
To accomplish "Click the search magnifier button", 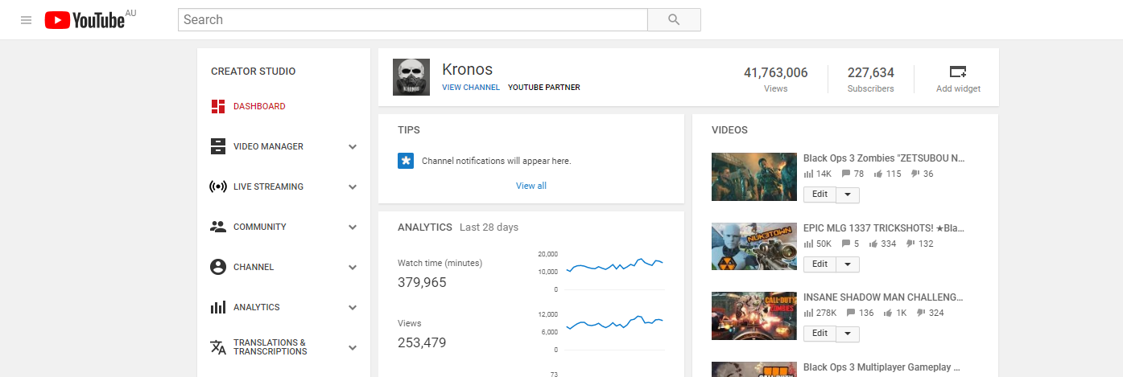I will (x=674, y=20).
